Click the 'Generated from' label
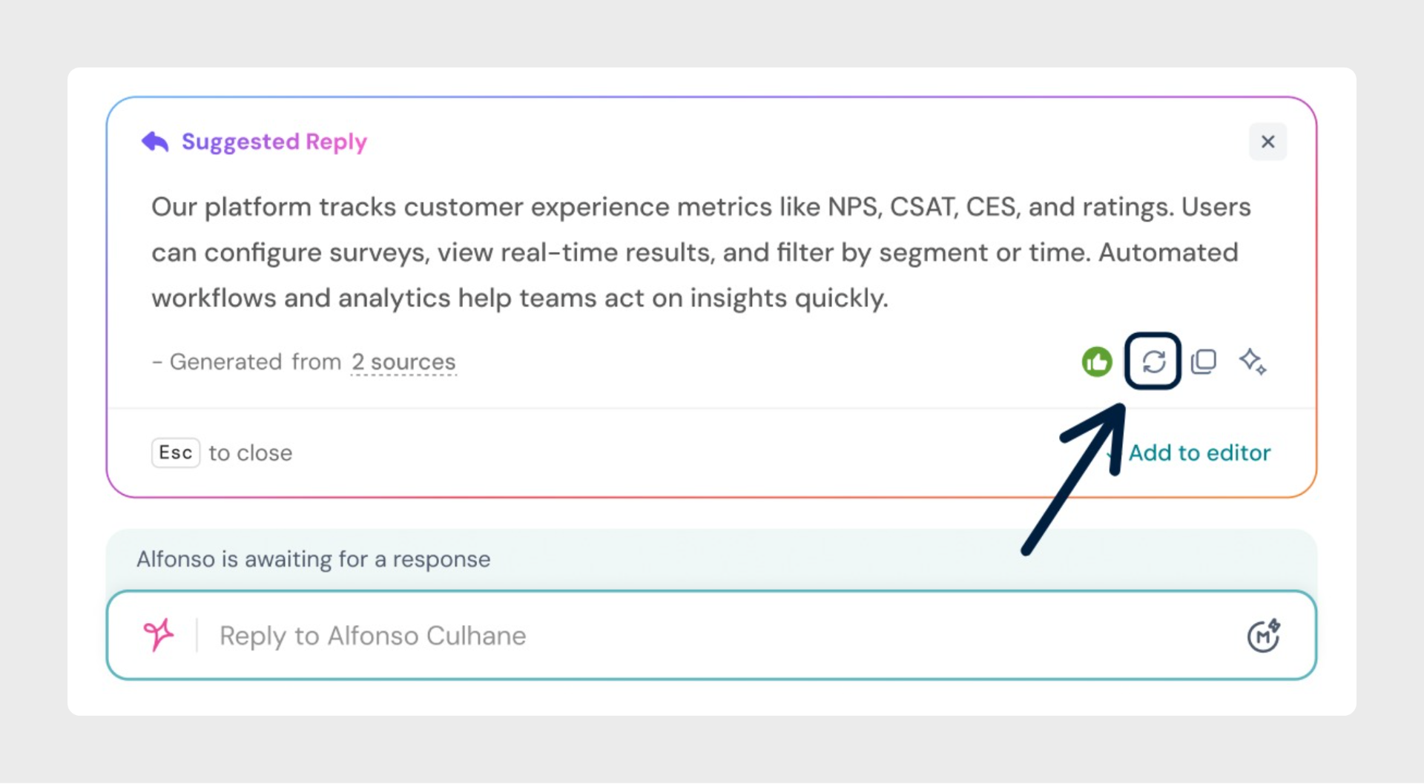The height and width of the screenshot is (784, 1424). [x=255, y=362]
